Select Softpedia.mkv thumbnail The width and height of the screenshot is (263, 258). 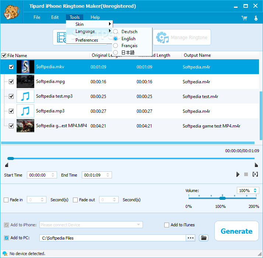25,67
